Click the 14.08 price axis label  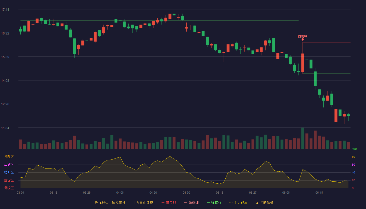(5, 81)
